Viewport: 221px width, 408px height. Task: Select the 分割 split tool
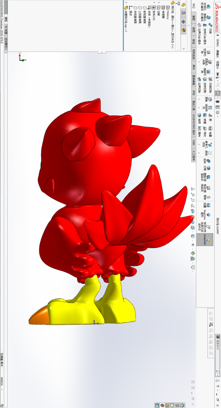click(207, 168)
